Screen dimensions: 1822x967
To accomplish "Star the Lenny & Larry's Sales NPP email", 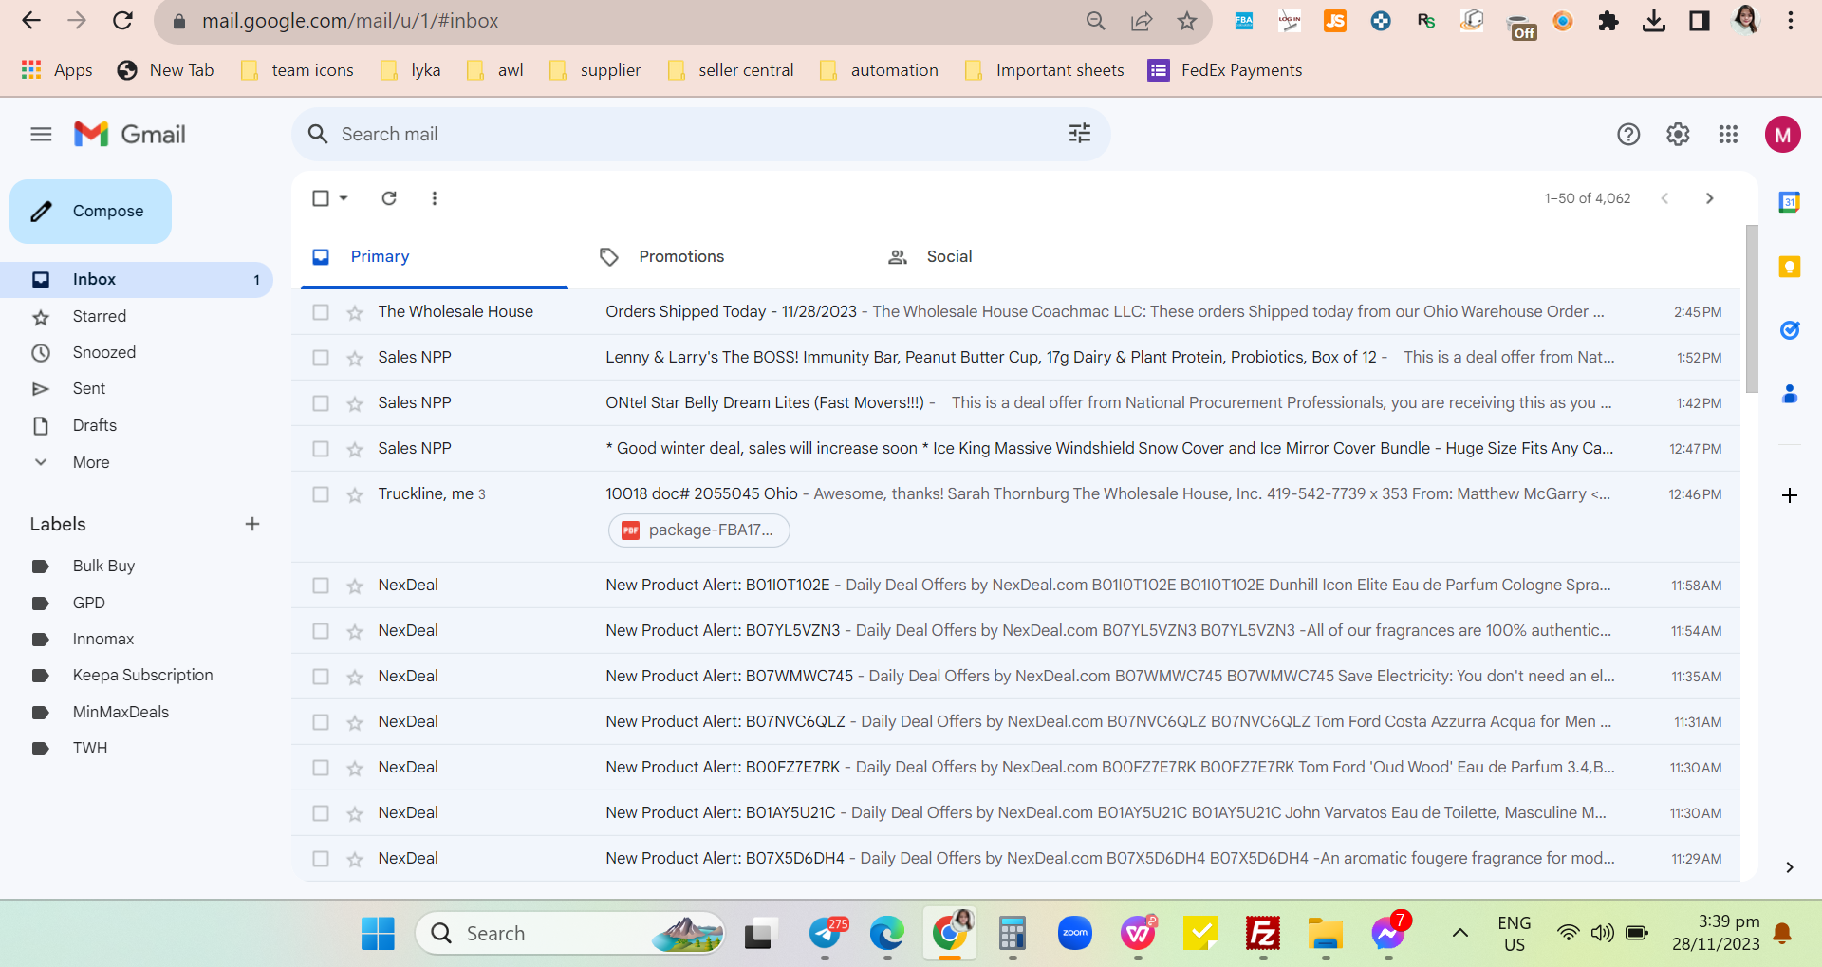I will point(355,358).
